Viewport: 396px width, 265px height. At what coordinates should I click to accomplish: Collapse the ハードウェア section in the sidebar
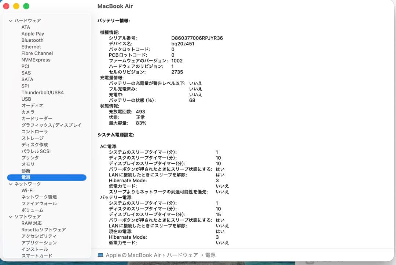(x=11, y=20)
